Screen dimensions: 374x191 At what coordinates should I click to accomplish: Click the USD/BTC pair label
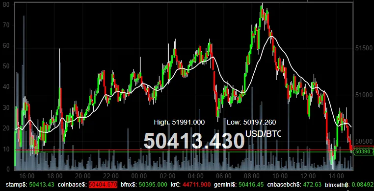click(264, 134)
